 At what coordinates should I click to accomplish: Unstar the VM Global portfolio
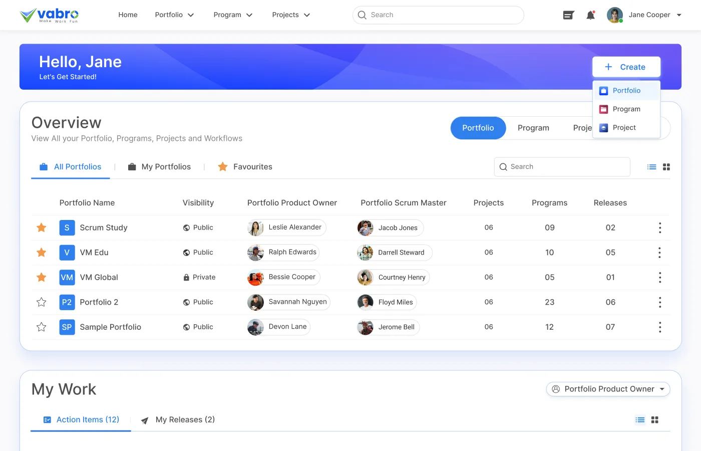[41, 277]
